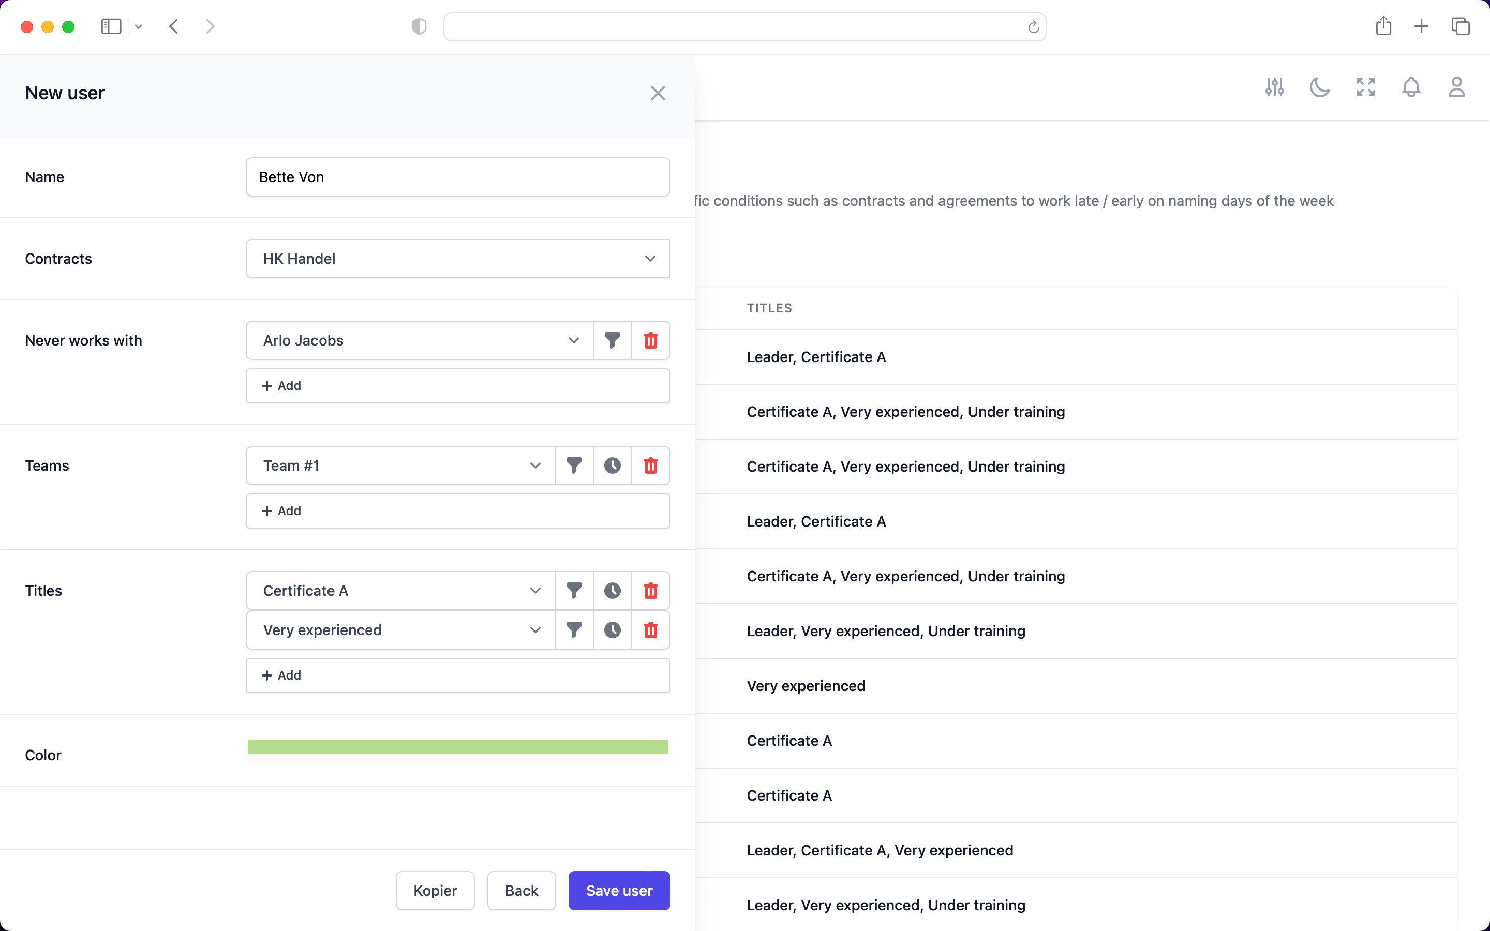The image size is (1490, 931).
Task: Click the Save user button
Action: coord(619,890)
